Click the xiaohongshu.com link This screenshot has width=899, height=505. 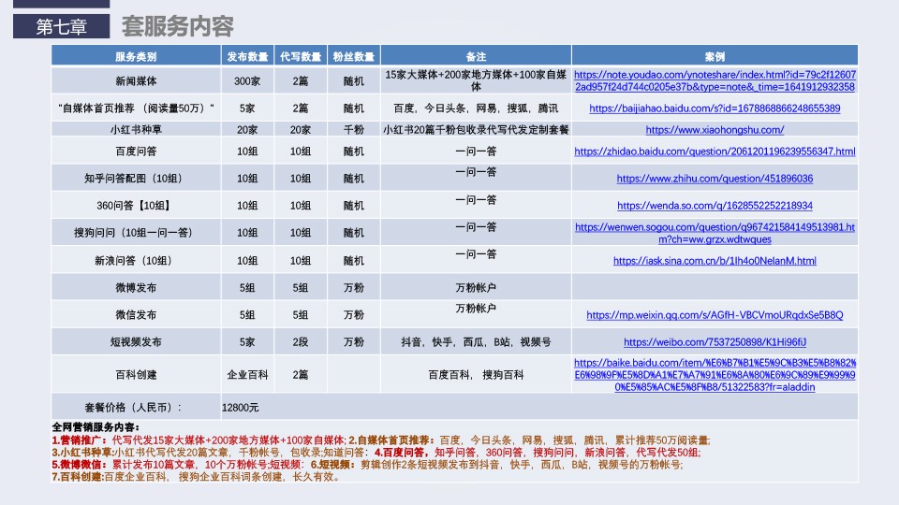714,130
